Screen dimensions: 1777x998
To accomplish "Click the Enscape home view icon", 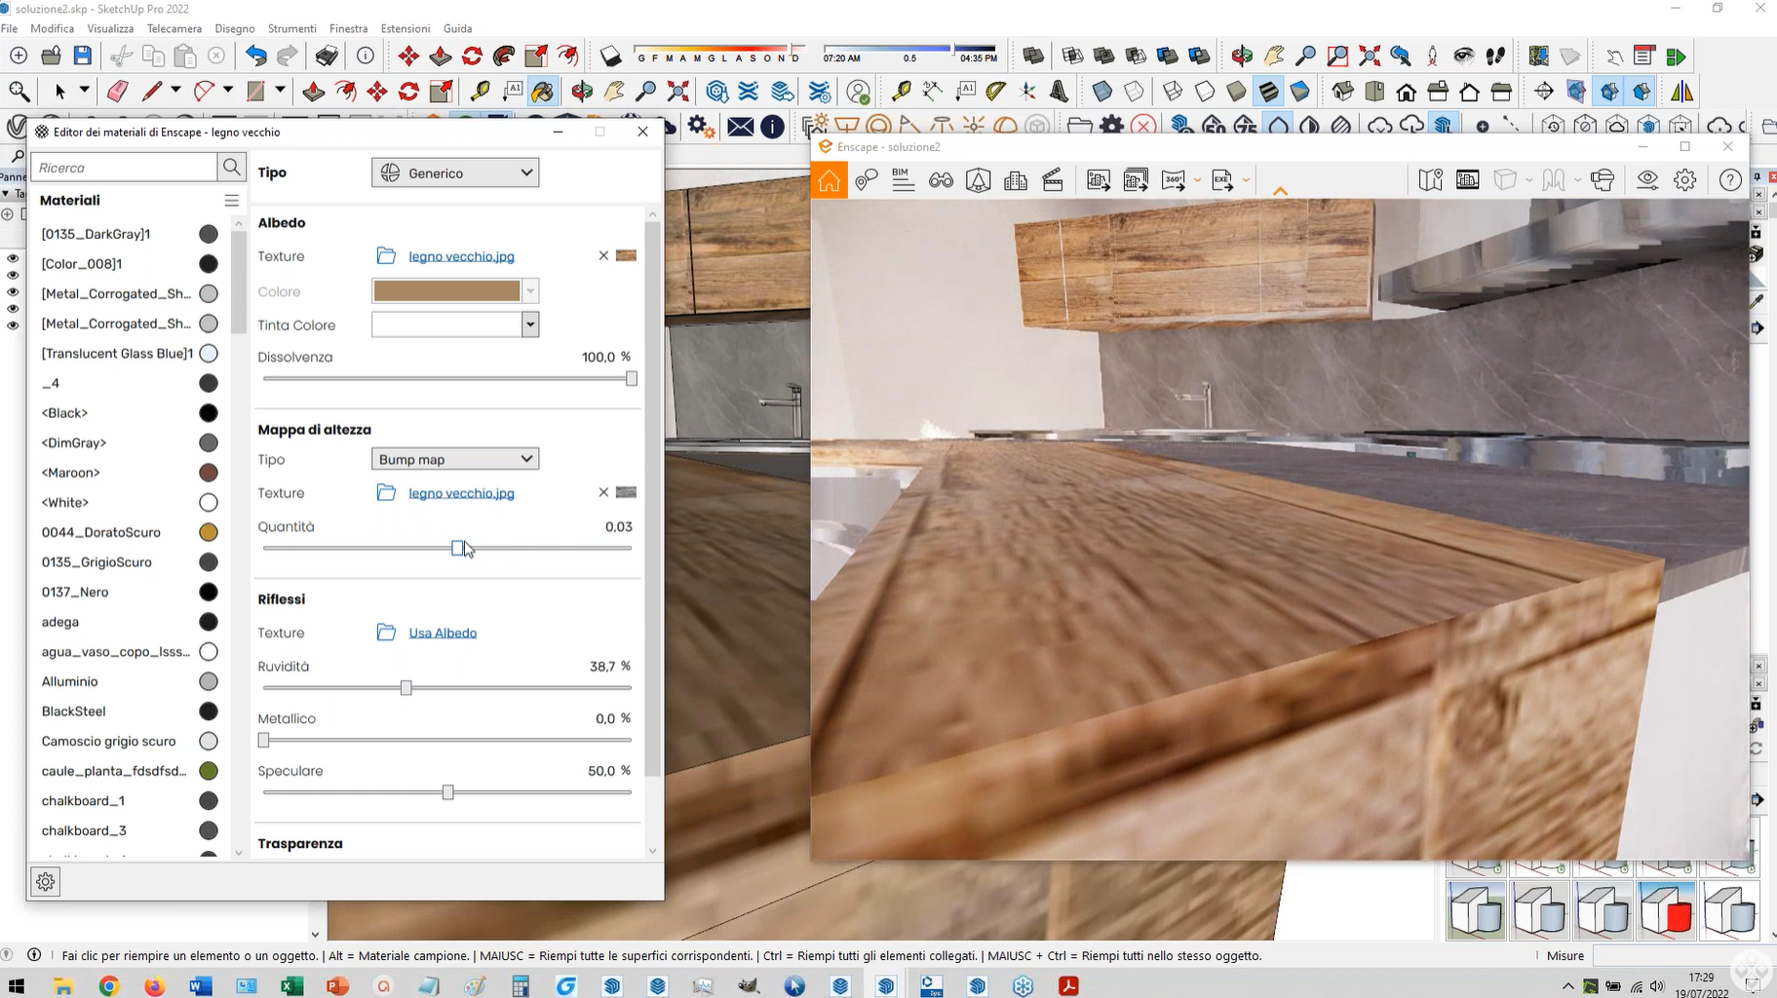I will [829, 180].
